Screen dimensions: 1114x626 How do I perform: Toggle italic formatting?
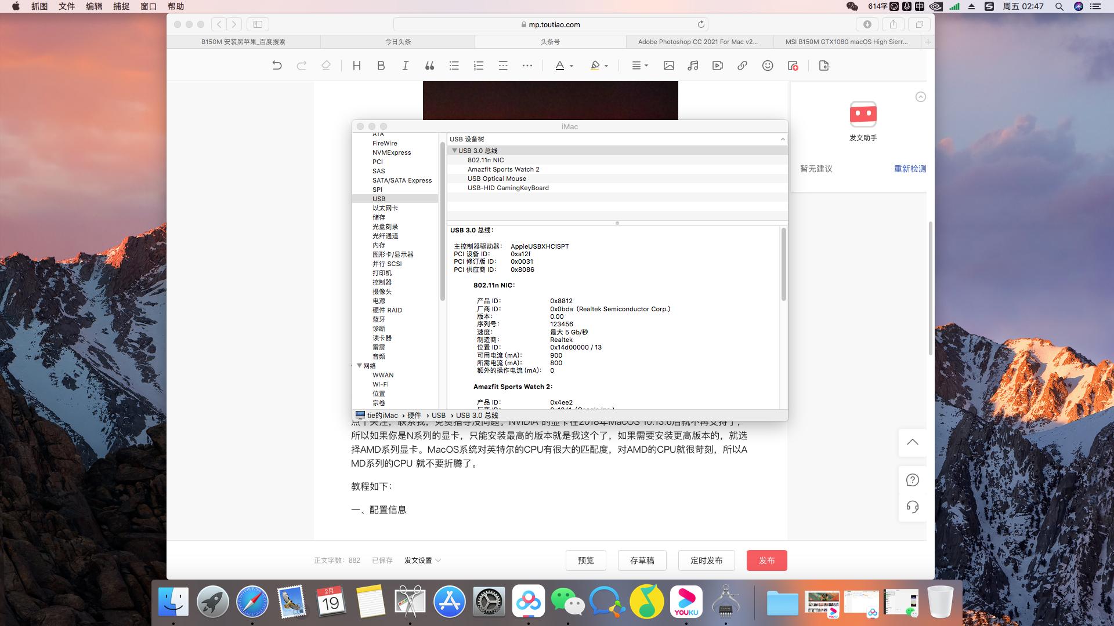tap(405, 65)
